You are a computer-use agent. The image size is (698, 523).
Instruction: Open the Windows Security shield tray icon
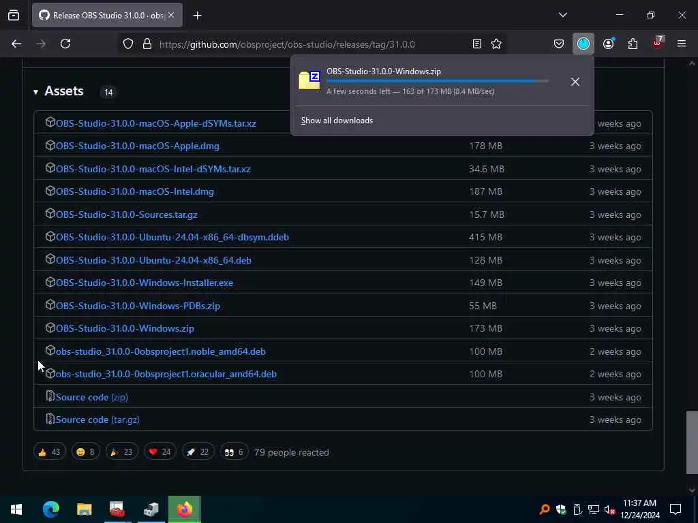point(561,509)
